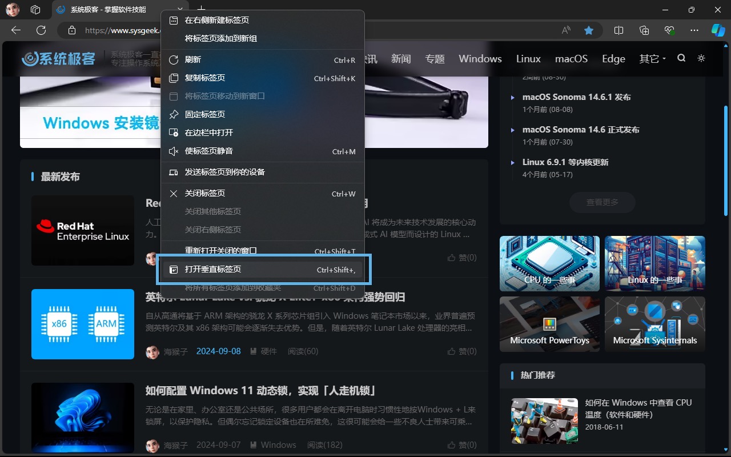The height and width of the screenshot is (457, 731).
Task: Open a new tab with plus button
Action: (x=201, y=10)
